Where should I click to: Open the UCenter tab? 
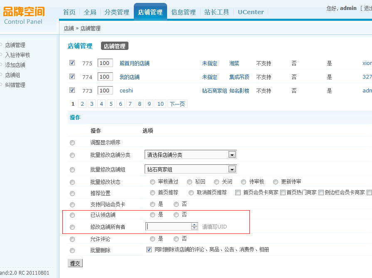(251, 12)
